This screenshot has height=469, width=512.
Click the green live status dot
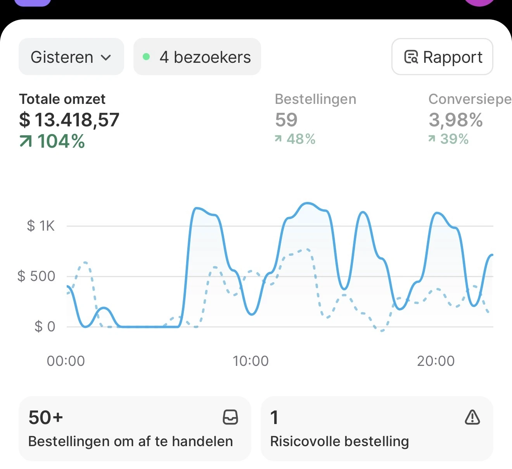coord(146,57)
